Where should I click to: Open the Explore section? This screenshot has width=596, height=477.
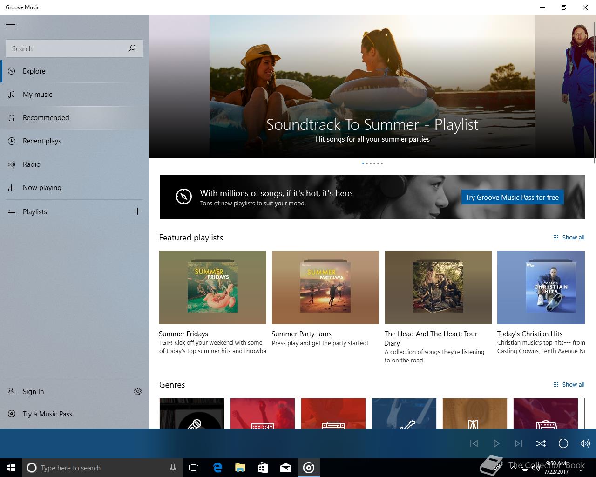[x=74, y=71]
